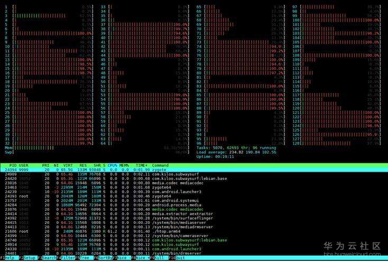Screen dimensions: 388x262
Task: Click F3 Search in the bottom bar
Action: coord(47,258)
